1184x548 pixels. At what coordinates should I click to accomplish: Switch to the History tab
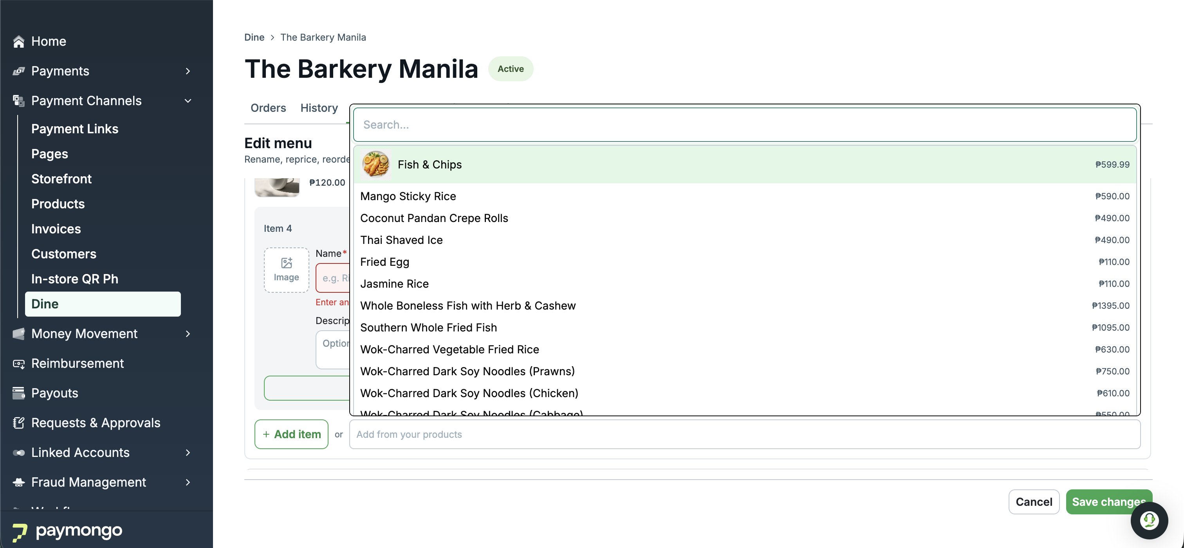click(x=319, y=108)
